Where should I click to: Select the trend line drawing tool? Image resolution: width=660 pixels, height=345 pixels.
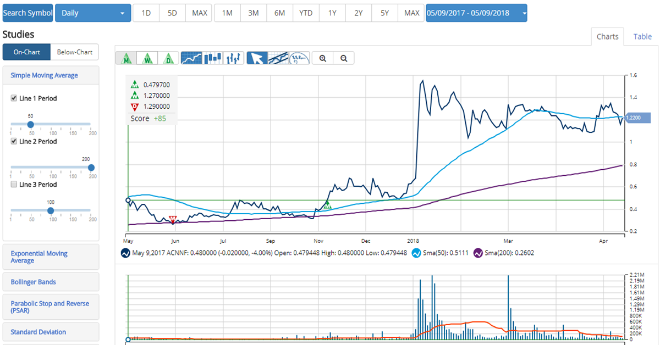pos(278,58)
